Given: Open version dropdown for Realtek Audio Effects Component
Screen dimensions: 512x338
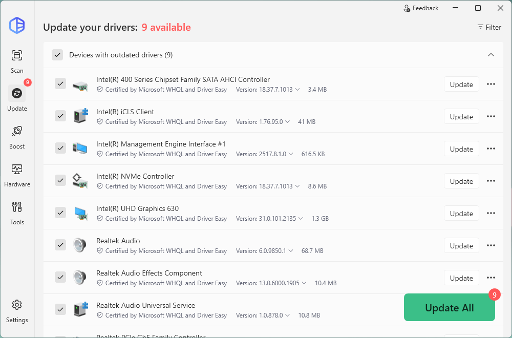Looking at the screenshot, I should [x=303, y=283].
